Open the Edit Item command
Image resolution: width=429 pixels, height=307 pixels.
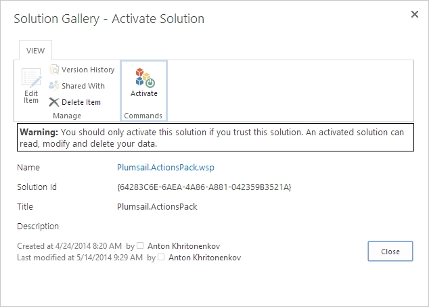31,86
